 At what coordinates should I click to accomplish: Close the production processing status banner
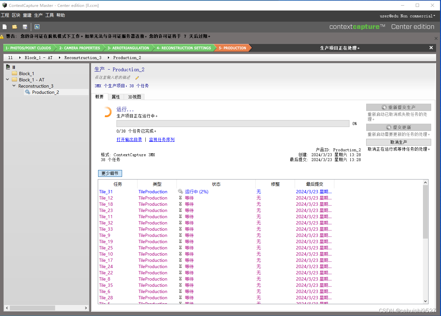coord(431,48)
